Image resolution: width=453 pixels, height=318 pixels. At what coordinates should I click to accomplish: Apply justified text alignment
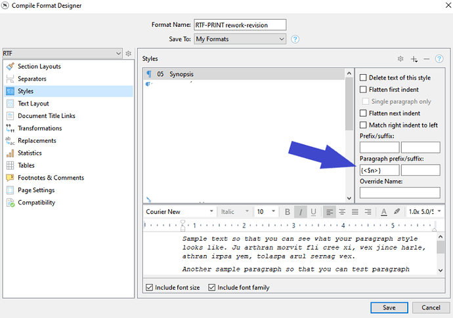(355, 212)
